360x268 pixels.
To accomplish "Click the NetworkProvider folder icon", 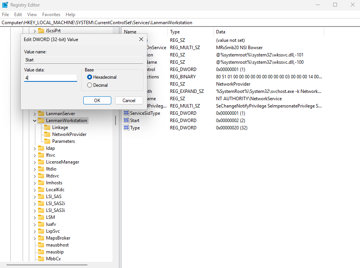I will pos(47,134).
